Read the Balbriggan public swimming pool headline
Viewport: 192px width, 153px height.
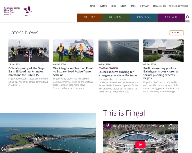pyautogui.click(x=161, y=73)
